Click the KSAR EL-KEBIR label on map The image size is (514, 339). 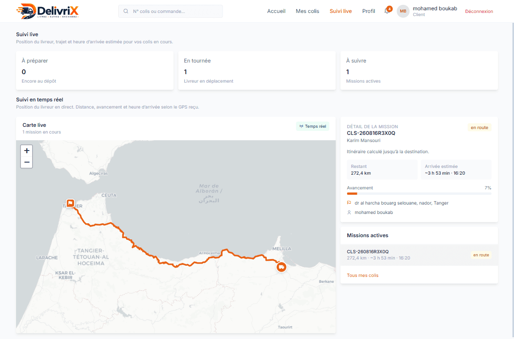(x=66, y=275)
